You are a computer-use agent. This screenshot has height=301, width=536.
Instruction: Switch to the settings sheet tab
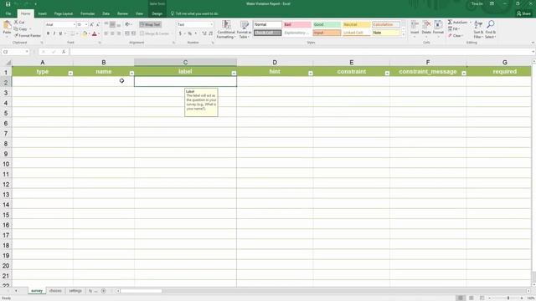75,291
